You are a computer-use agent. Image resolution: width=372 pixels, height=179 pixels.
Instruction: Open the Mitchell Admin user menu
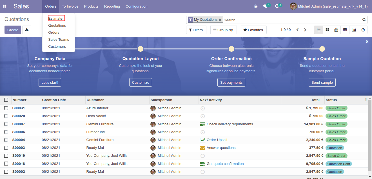[x=329, y=6]
